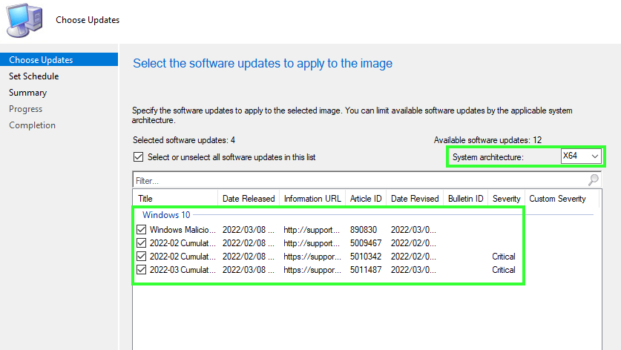
Task: Uncheck the 2022-03 Cumulative update checkbox
Action: coord(142,270)
